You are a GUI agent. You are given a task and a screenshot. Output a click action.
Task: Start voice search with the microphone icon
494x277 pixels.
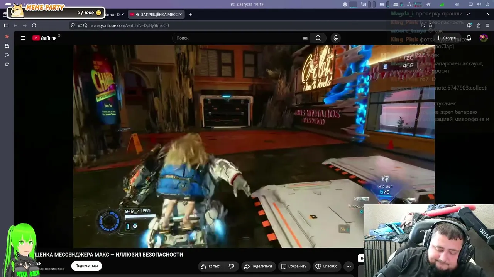335,38
